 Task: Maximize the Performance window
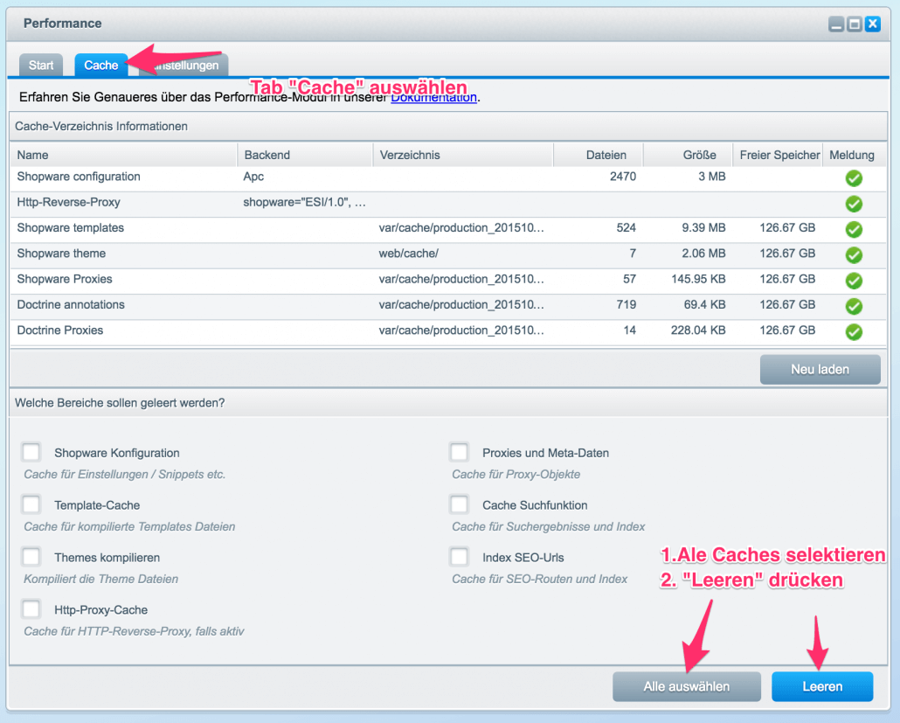pos(855,24)
